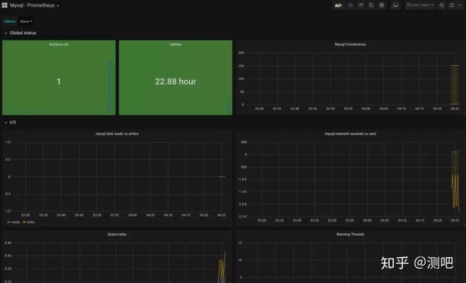Screen dimensions: 466x283
Task: Open Uptime panel title menu
Action: coord(175,44)
